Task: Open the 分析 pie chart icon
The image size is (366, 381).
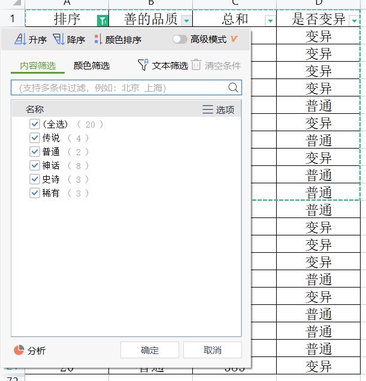Action: (19, 350)
